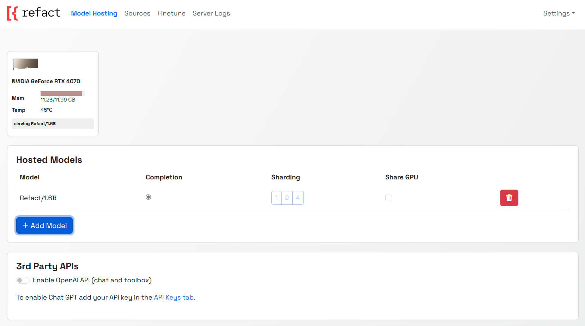The width and height of the screenshot is (585, 326).
Task: Enable the Share GPU checkbox
Action: point(388,198)
